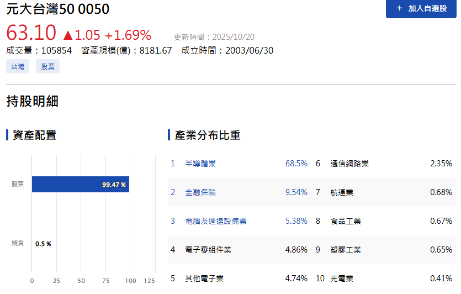Open the 電腦及週邊設備業 link
461x294 pixels.
click(x=216, y=221)
